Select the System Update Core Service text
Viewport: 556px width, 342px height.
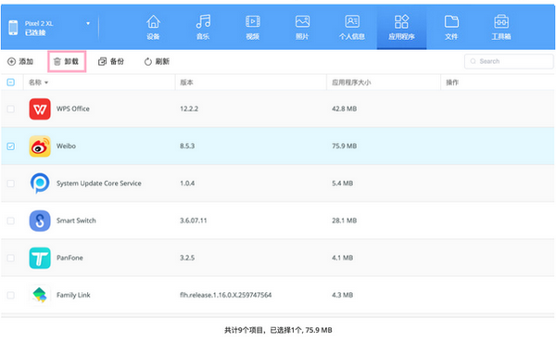coord(99,184)
